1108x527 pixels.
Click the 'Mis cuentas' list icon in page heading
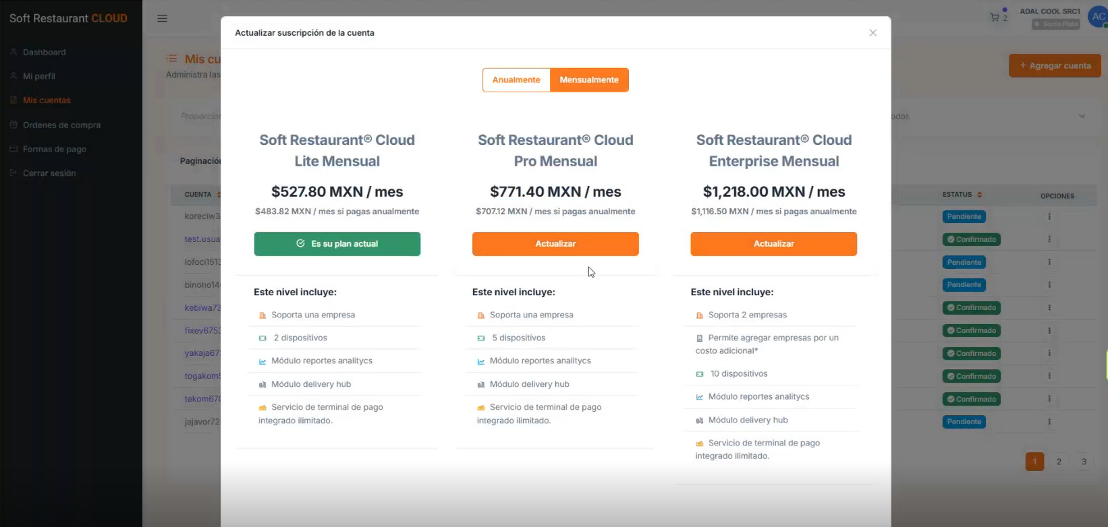click(x=172, y=59)
